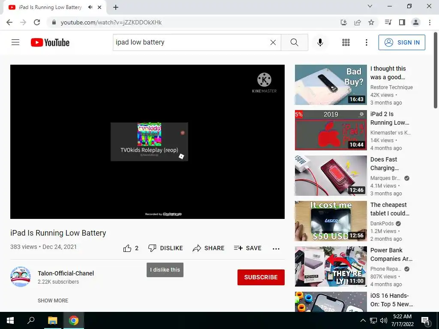This screenshot has width=439, height=329.
Task: Open YouTube settings three-dot menu
Action: [366, 42]
